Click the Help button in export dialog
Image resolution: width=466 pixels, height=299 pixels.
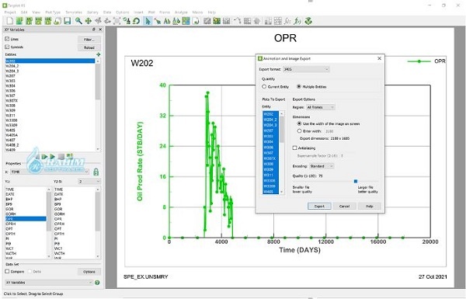(369, 206)
